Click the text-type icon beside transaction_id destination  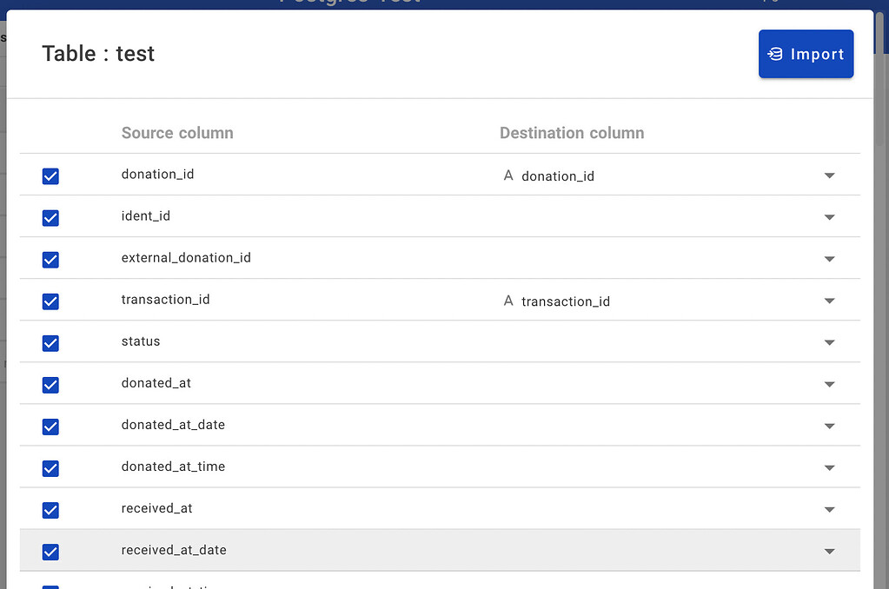pos(508,301)
